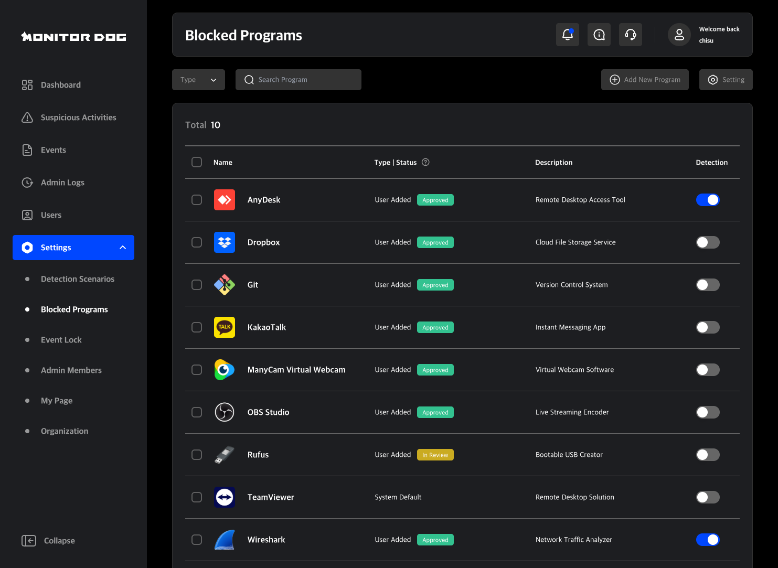The width and height of the screenshot is (778, 568).
Task: Check the checkbox next to Rufus
Action: (197, 455)
